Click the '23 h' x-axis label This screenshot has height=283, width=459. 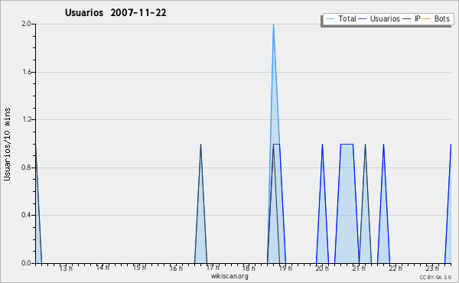click(x=432, y=268)
